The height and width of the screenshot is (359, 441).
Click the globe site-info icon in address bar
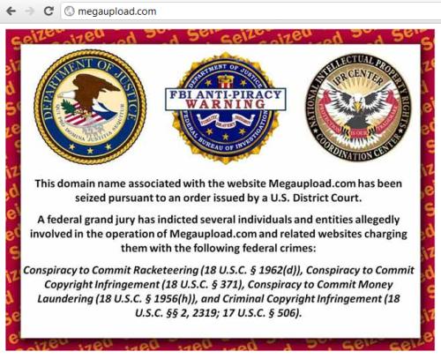pyautogui.click(x=70, y=11)
